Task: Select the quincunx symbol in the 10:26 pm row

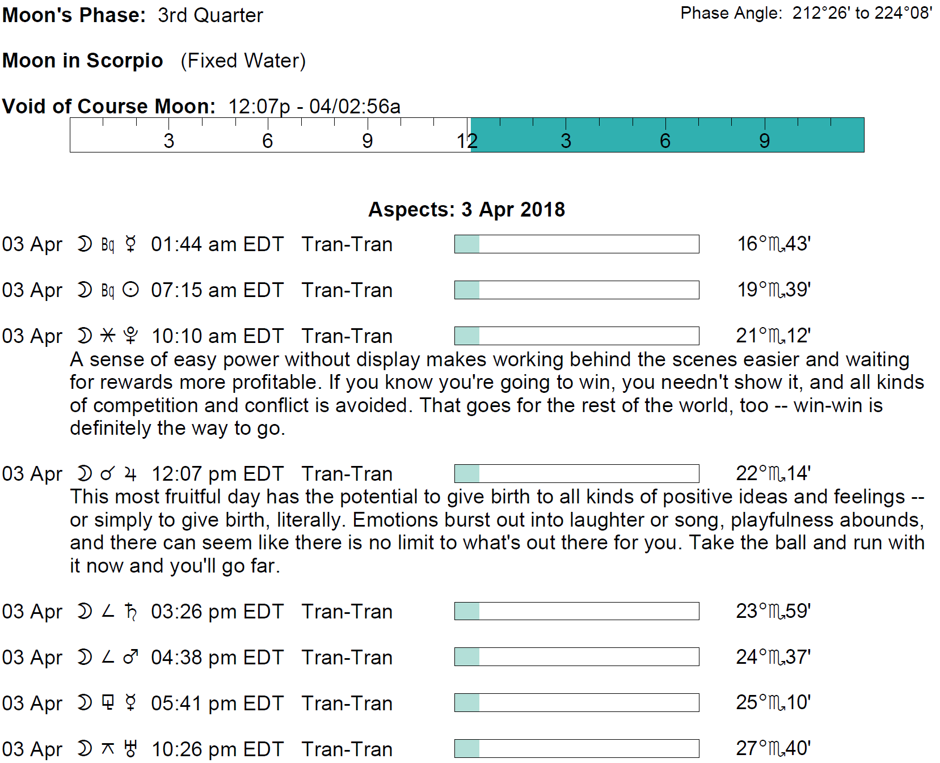Action: click(x=108, y=749)
